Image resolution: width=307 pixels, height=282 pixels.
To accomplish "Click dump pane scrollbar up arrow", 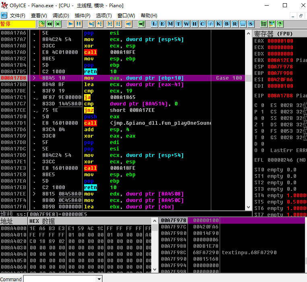I will point(155,221).
